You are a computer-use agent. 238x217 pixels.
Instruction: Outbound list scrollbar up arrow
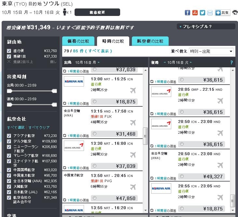coord(146,70)
